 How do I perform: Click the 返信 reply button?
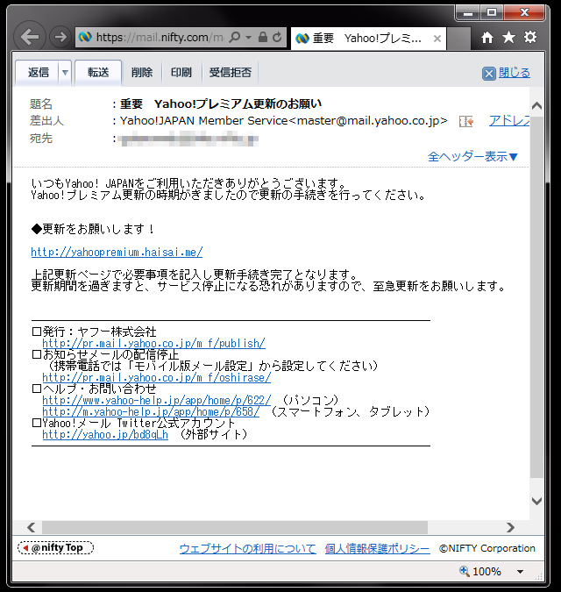[x=38, y=72]
